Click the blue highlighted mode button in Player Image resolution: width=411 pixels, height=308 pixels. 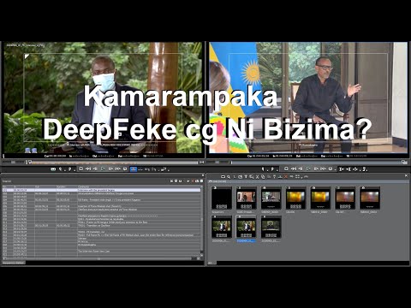click(x=134, y=169)
